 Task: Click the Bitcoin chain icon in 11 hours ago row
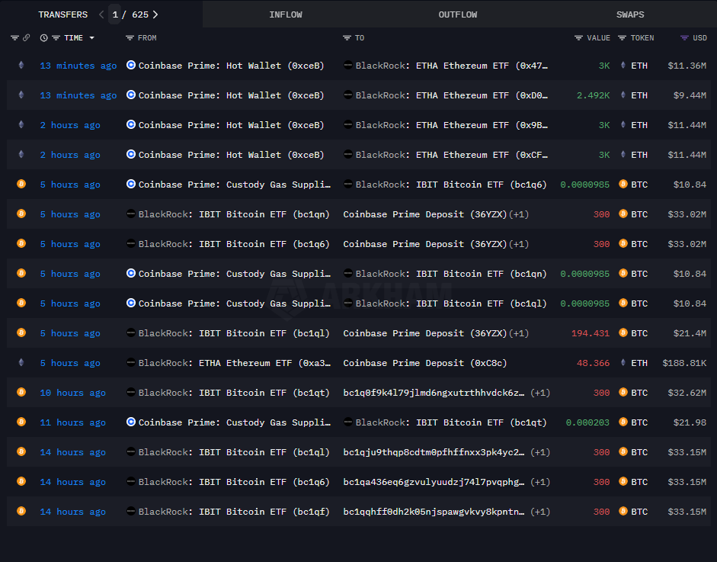pos(21,422)
